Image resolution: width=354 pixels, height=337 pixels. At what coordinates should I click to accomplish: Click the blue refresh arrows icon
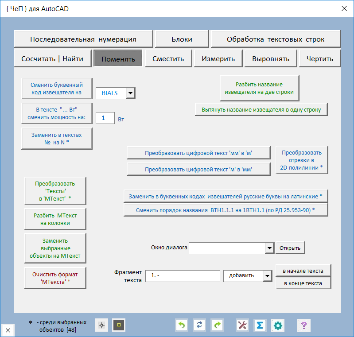click(199, 325)
